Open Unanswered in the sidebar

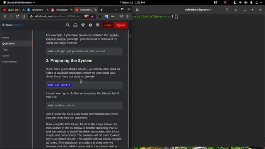click(x=10, y=62)
